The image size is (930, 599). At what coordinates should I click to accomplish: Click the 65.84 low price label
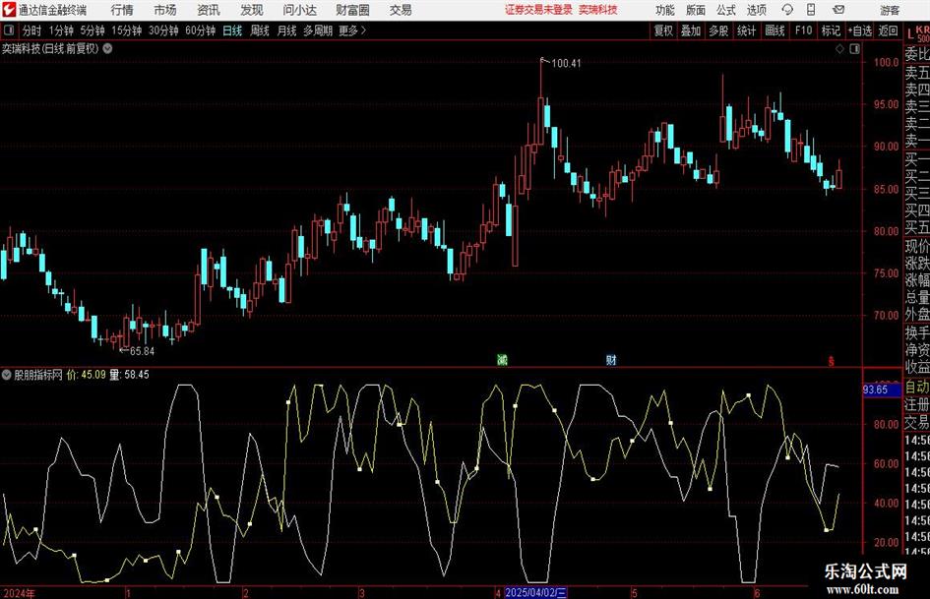pos(143,351)
